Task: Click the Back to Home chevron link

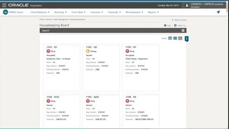Action: (x=179, y=20)
